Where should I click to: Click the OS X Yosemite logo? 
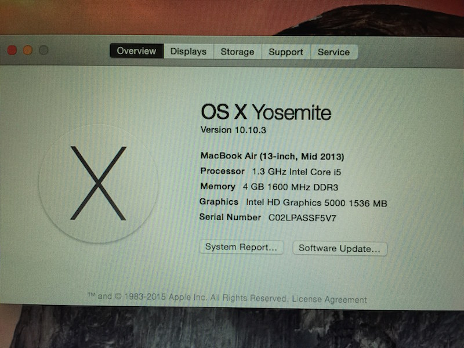coord(98,183)
